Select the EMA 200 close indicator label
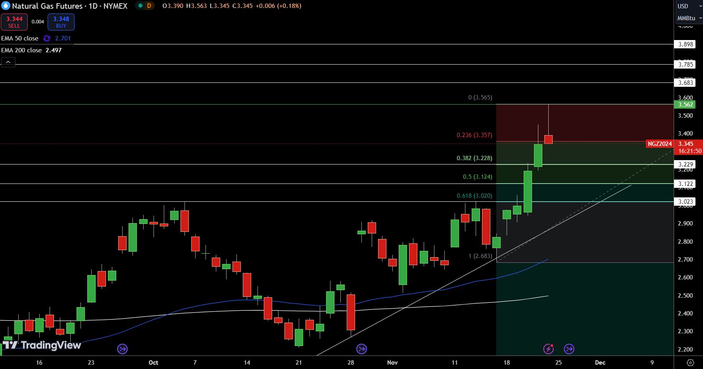 pos(21,50)
